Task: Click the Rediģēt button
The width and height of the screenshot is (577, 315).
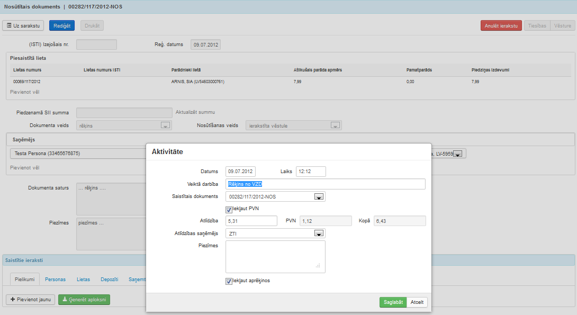Action: click(62, 25)
